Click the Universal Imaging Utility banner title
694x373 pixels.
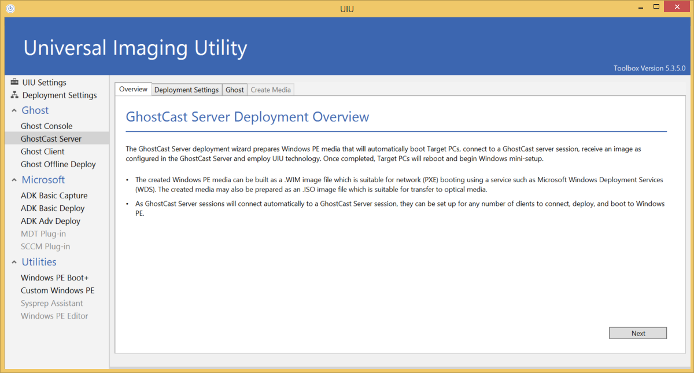point(135,47)
